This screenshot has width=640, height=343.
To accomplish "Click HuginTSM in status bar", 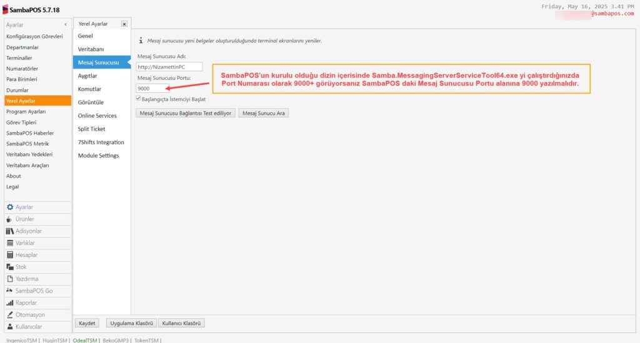I will click(x=55, y=340).
